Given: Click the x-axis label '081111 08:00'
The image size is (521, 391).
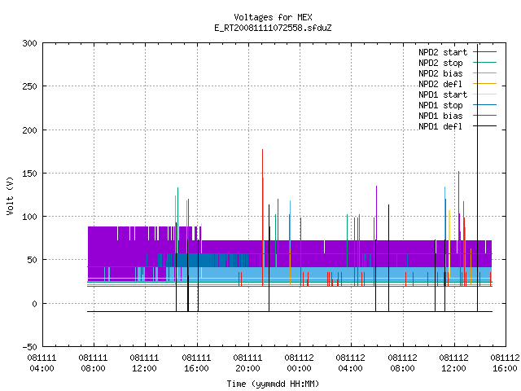Looking at the screenshot, I should pyautogui.click(x=94, y=363).
